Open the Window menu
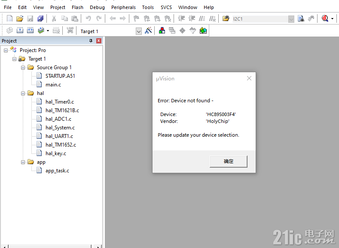The image size is (339, 248). pyautogui.click(x=188, y=7)
